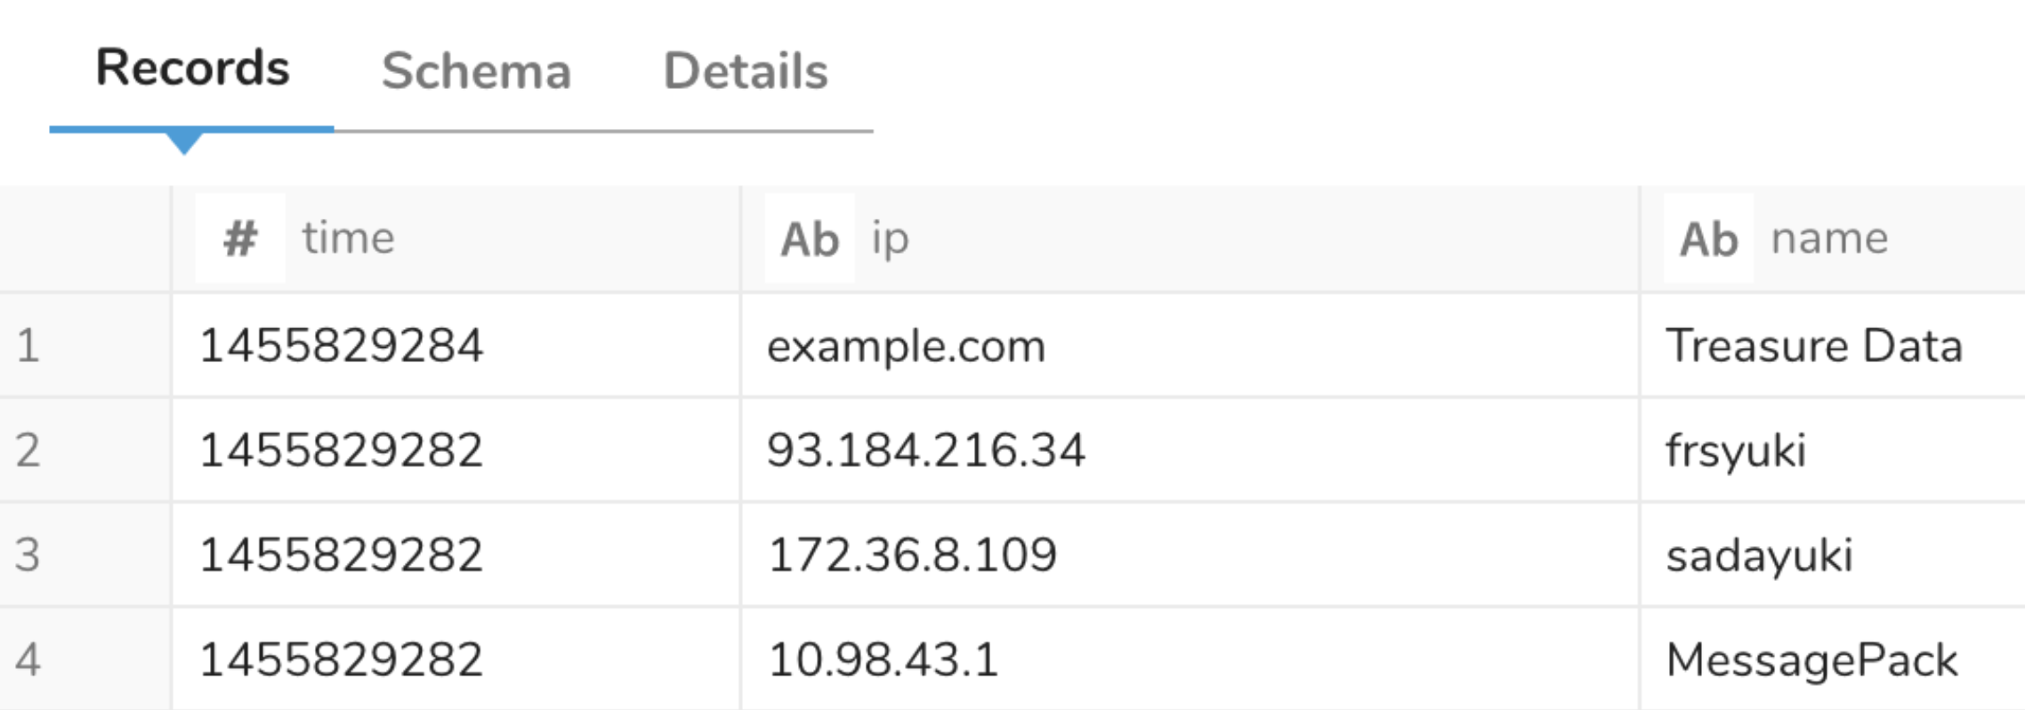
Task: Select the time column header label
Action: 348,238
